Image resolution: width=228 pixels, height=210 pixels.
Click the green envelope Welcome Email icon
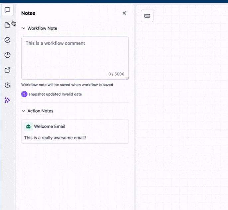(x=28, y=127)
